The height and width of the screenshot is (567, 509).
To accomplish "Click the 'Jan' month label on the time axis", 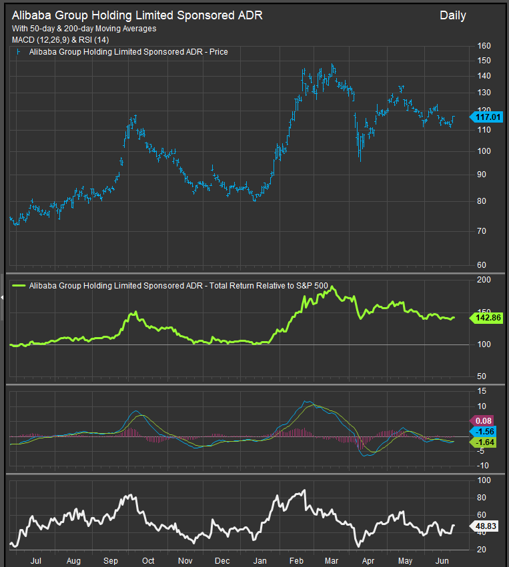I will [260, 561].
